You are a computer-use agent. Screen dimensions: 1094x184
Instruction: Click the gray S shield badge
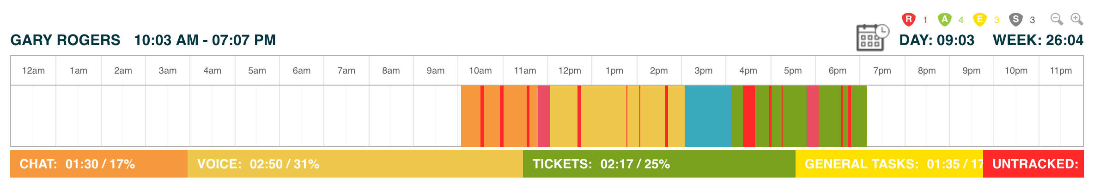tap(1015, 19)
